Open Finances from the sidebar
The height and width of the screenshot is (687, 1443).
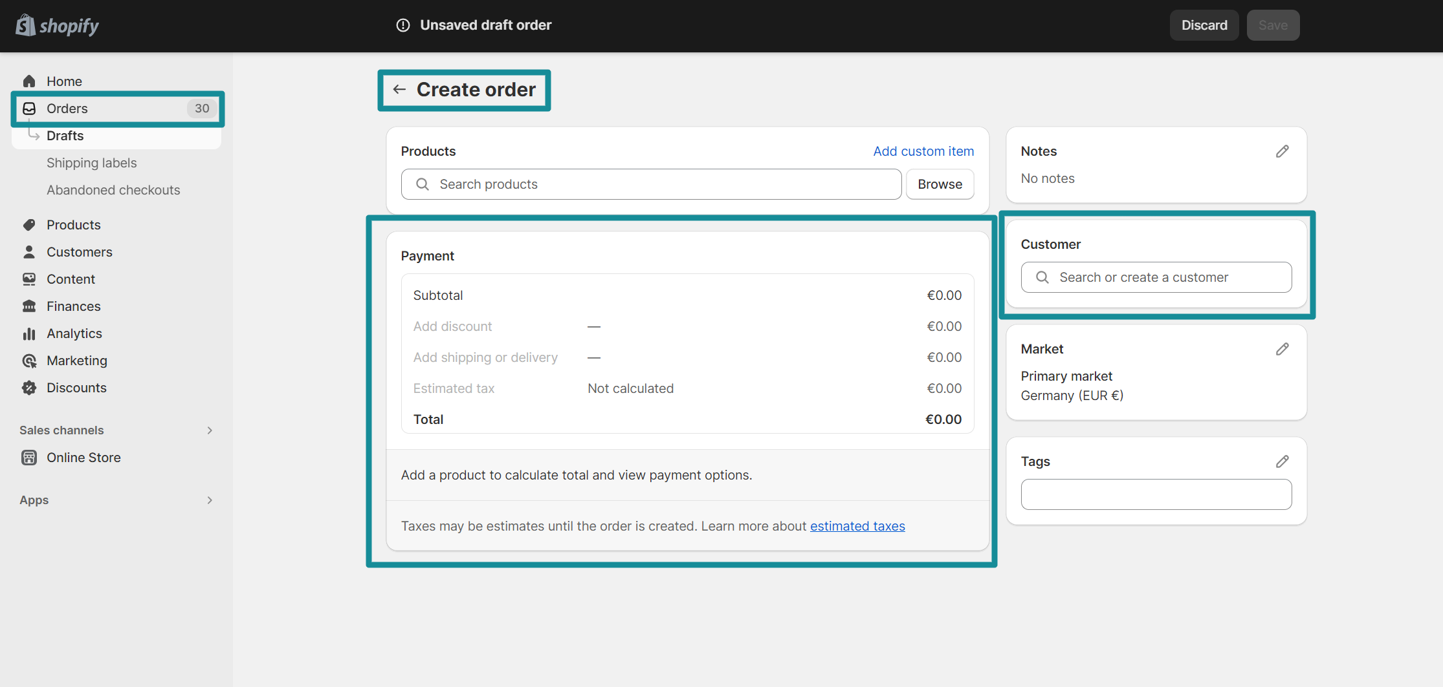[x=73, y=306]
